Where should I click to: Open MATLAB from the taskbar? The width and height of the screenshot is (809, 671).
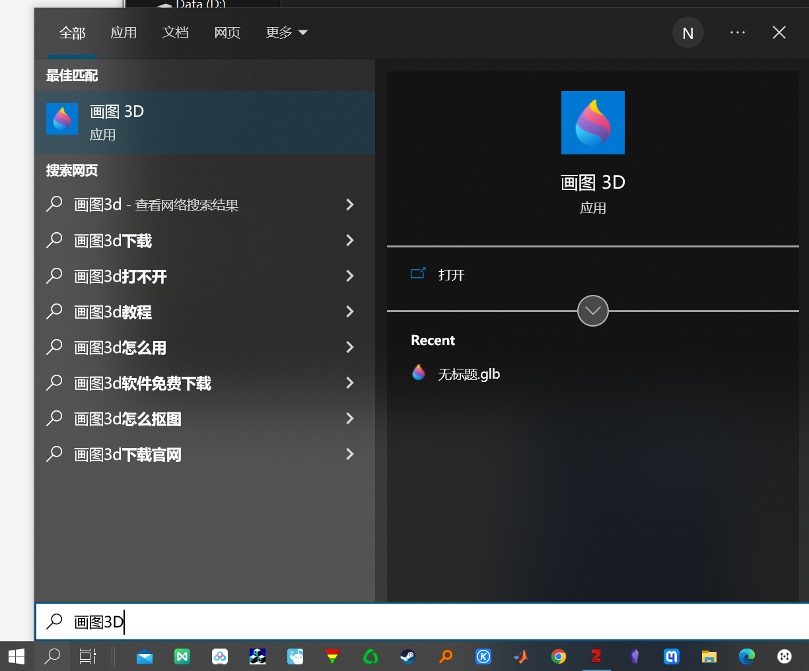(x=521, y=656)
